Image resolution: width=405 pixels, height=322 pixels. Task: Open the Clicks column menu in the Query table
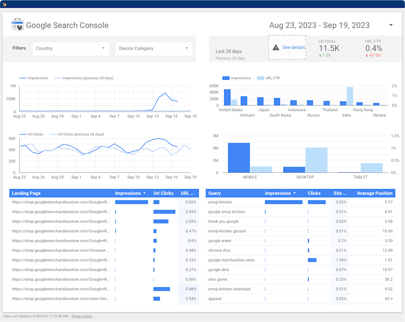pyautogui.click(x=315, y=193)
